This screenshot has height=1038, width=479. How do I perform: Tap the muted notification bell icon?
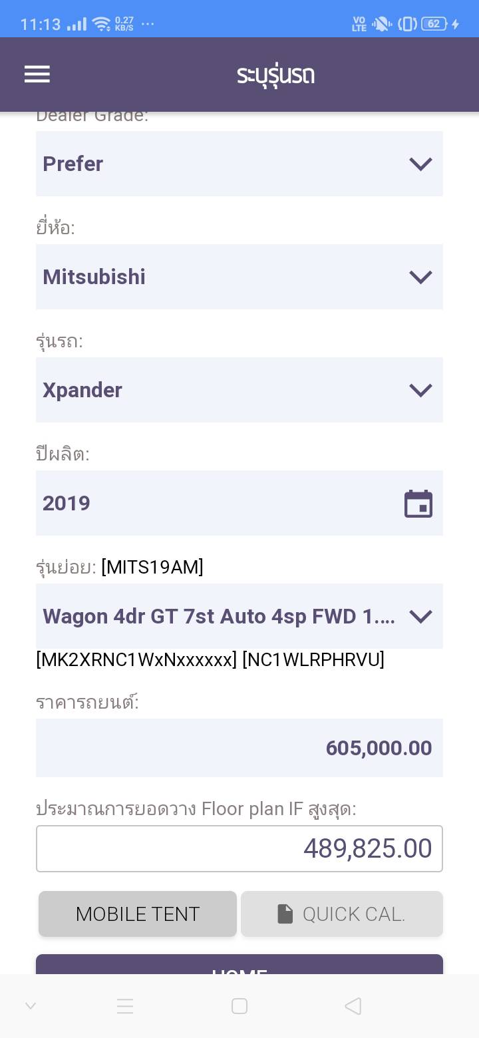click(x=382, y=24)
